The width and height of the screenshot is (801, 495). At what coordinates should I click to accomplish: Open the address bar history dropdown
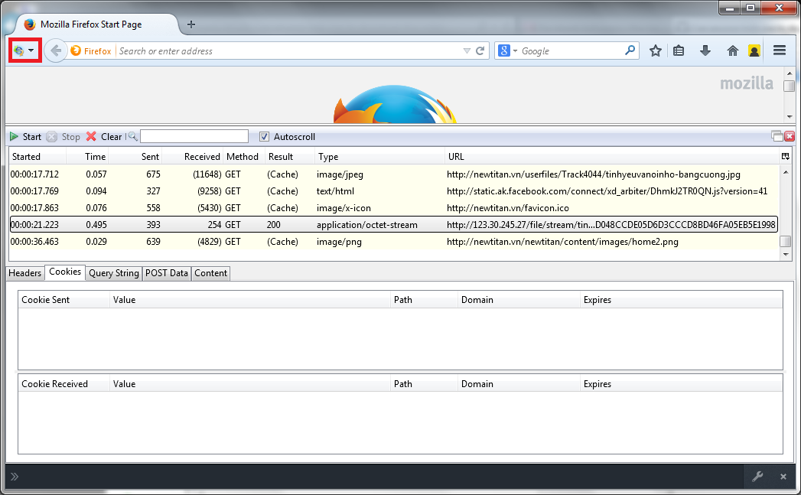pyautogui.click(x=467, y=51)
